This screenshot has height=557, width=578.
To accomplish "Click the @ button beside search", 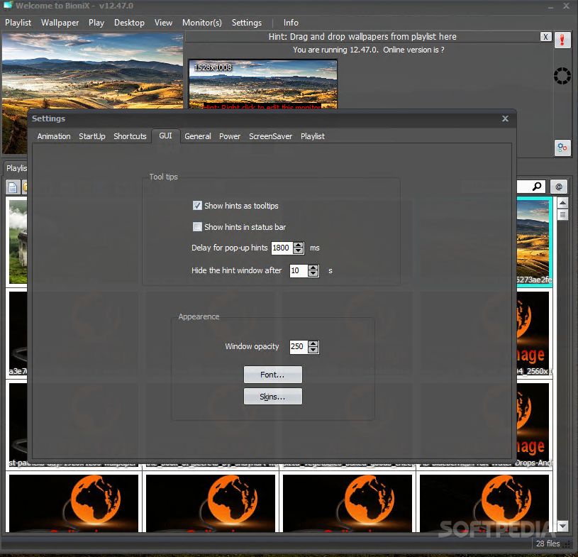I will tap(559, 187).
